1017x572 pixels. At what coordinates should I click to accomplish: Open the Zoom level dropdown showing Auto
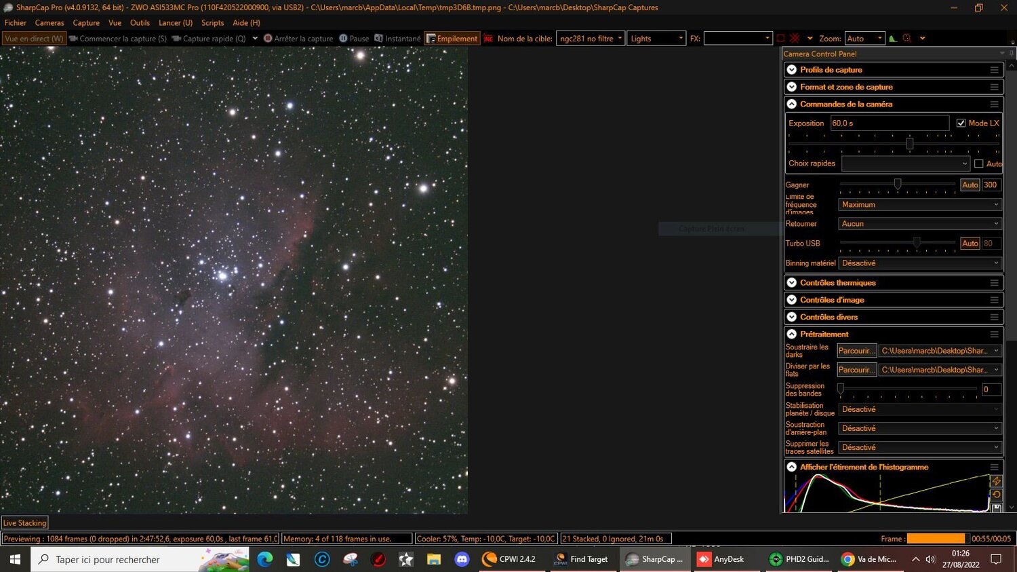866,38
